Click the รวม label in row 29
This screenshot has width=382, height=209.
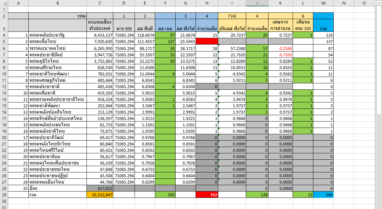58,195
